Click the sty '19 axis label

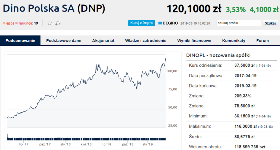[148, 144]
